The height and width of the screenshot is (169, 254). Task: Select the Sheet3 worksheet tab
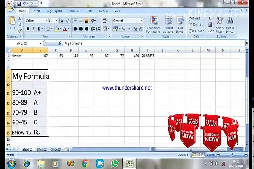[56, 149]
